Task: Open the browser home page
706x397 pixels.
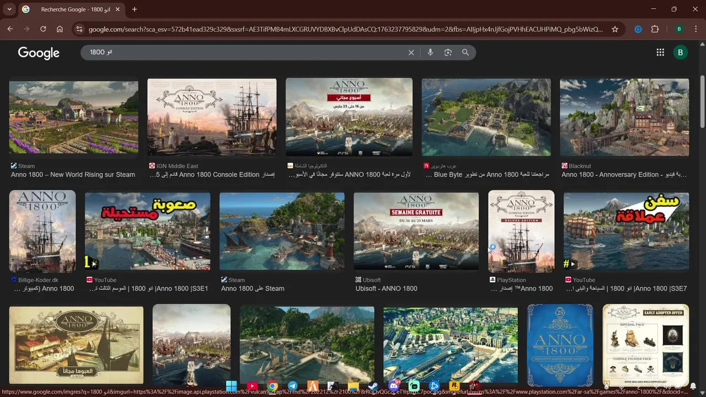Action: 60,29
